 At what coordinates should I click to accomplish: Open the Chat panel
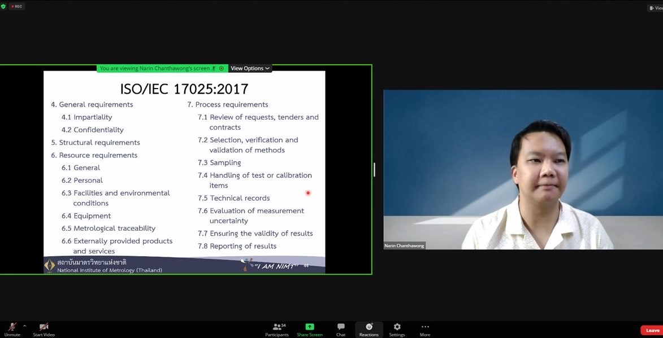(341, 330)
